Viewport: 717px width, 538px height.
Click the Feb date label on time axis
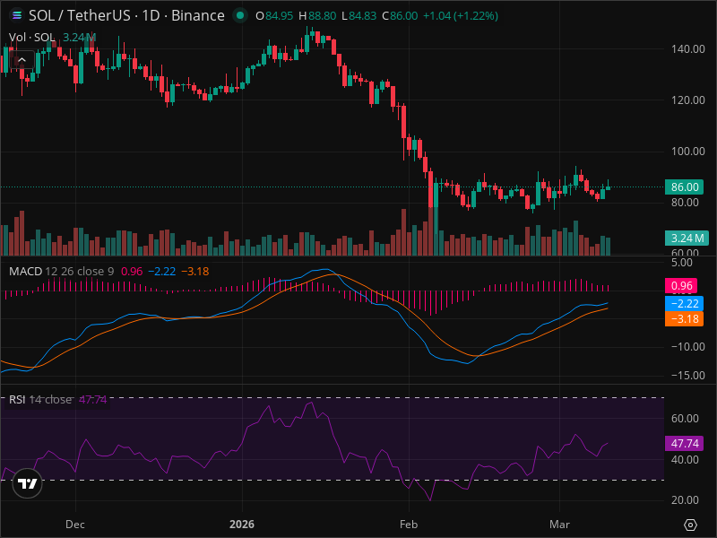pyautogui.click(x=409, y=525)
